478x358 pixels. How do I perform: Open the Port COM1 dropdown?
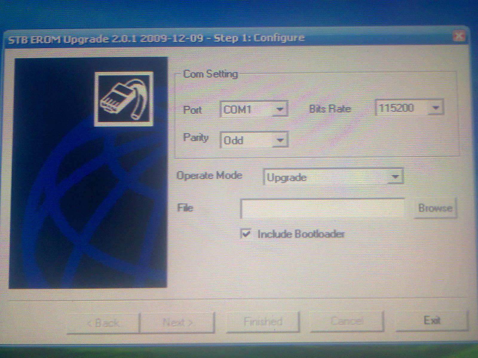click(x=254, y=109)
